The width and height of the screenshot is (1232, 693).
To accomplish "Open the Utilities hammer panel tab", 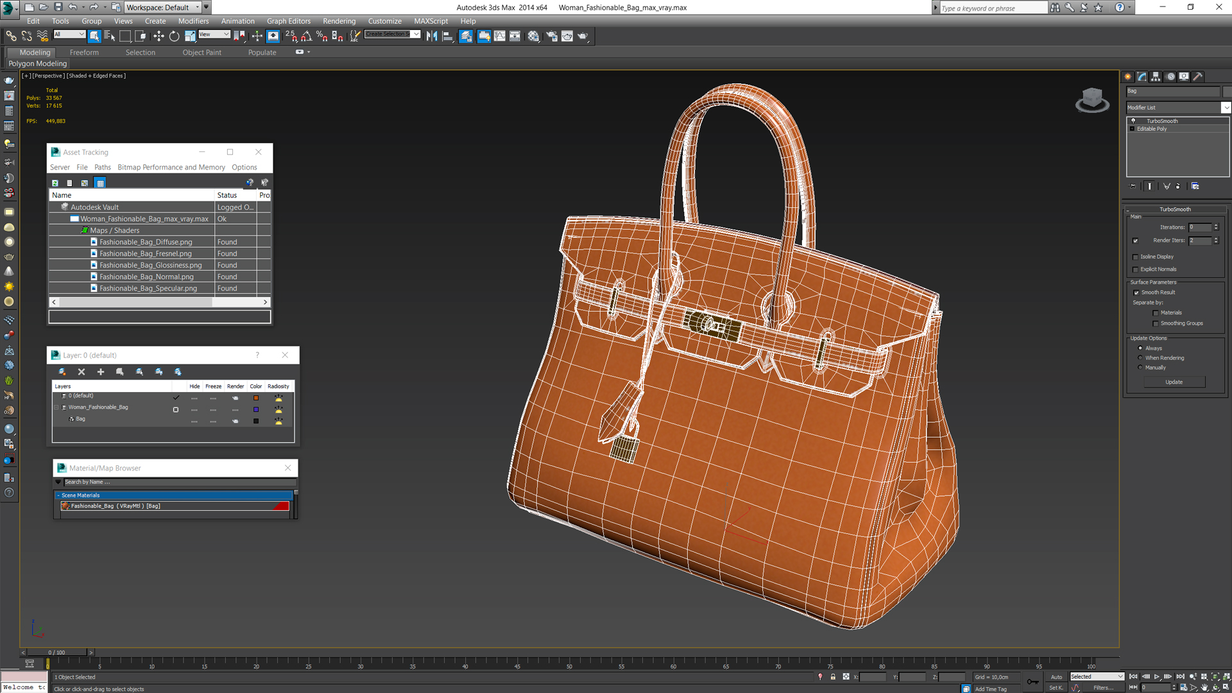I will point(1197,76).
